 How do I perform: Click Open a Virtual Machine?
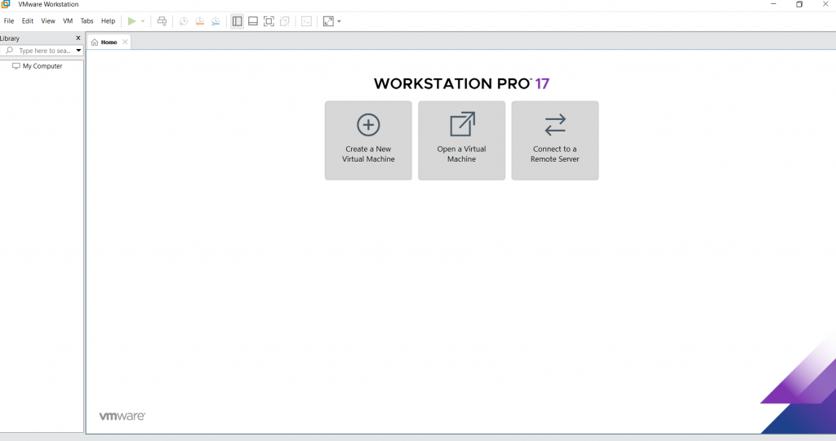pos(462,140)
